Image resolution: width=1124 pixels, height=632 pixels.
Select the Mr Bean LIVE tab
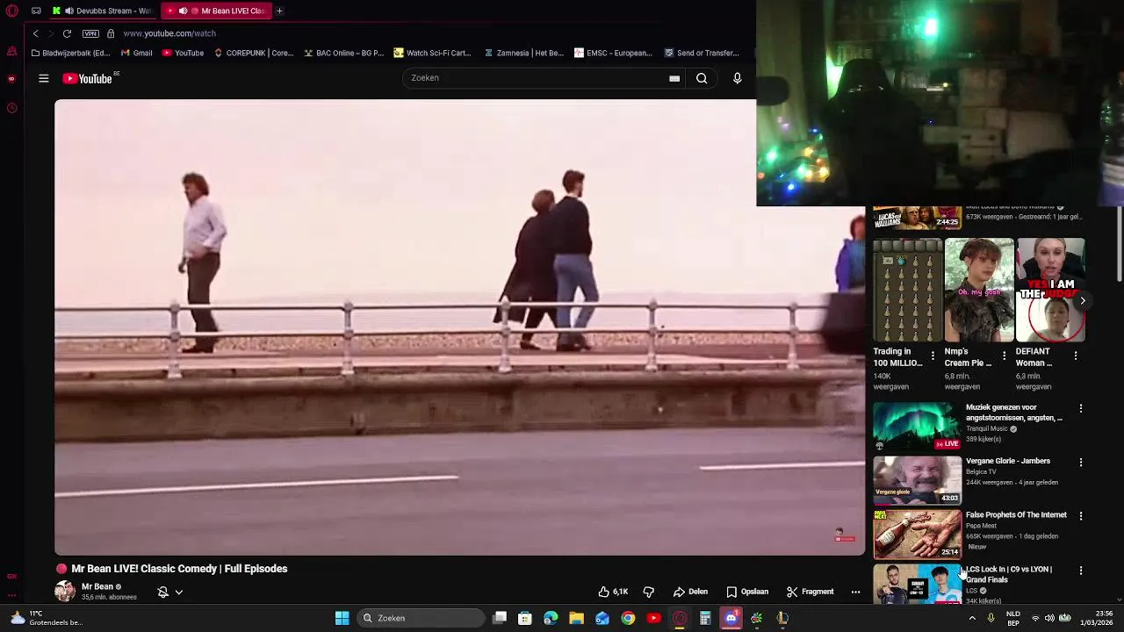point(215,11)
